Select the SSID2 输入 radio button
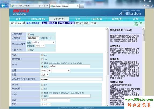The width and height of the screenshot is (154, 109). pos(42,96)
